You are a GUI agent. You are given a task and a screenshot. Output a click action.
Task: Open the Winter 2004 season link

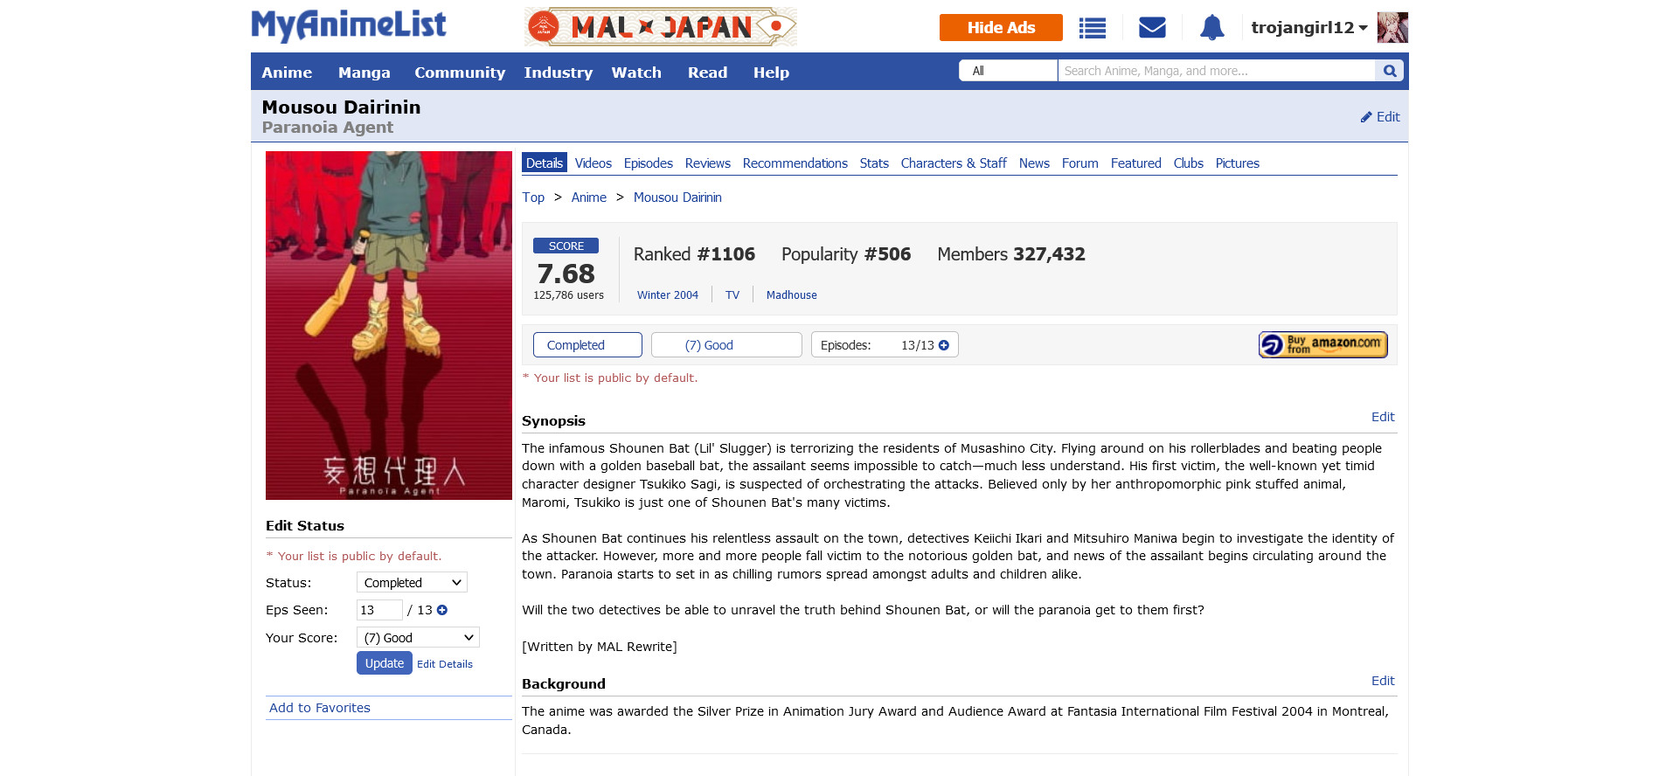[668, 295]
